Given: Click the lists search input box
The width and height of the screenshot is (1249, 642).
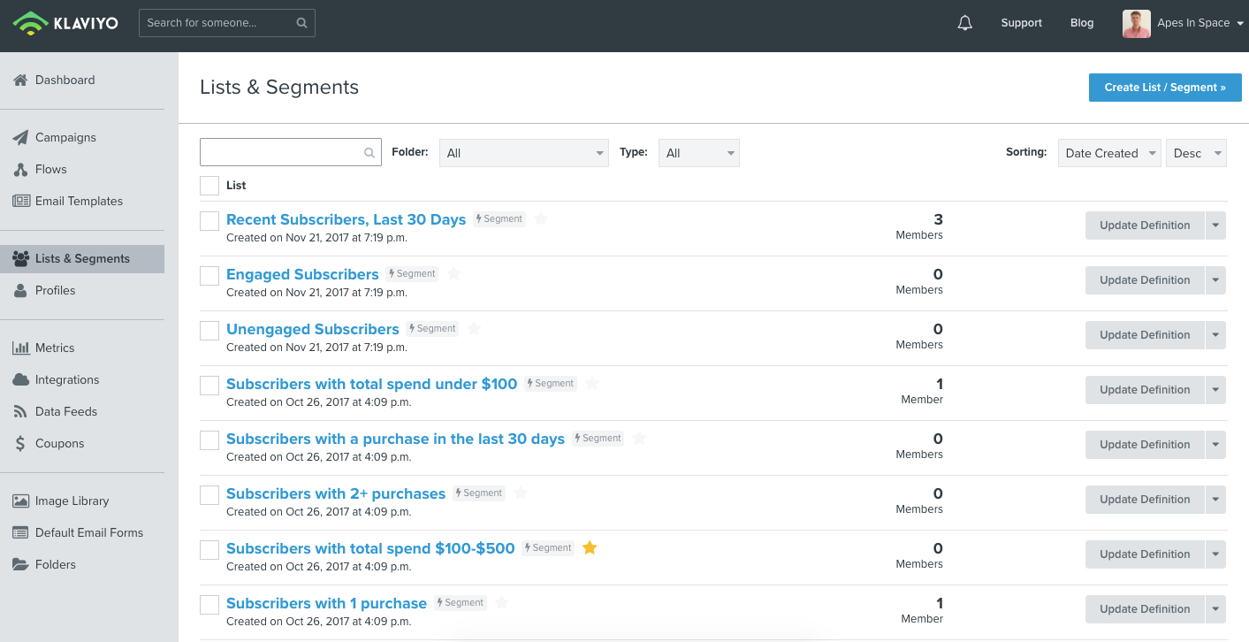Looking at the screenshot, I should [291, 152].
